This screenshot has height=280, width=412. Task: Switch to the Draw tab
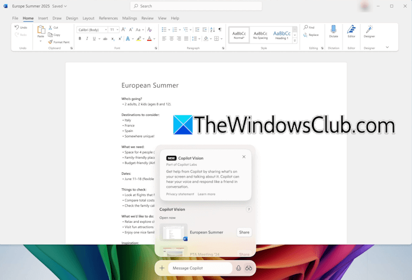(57, 18)
